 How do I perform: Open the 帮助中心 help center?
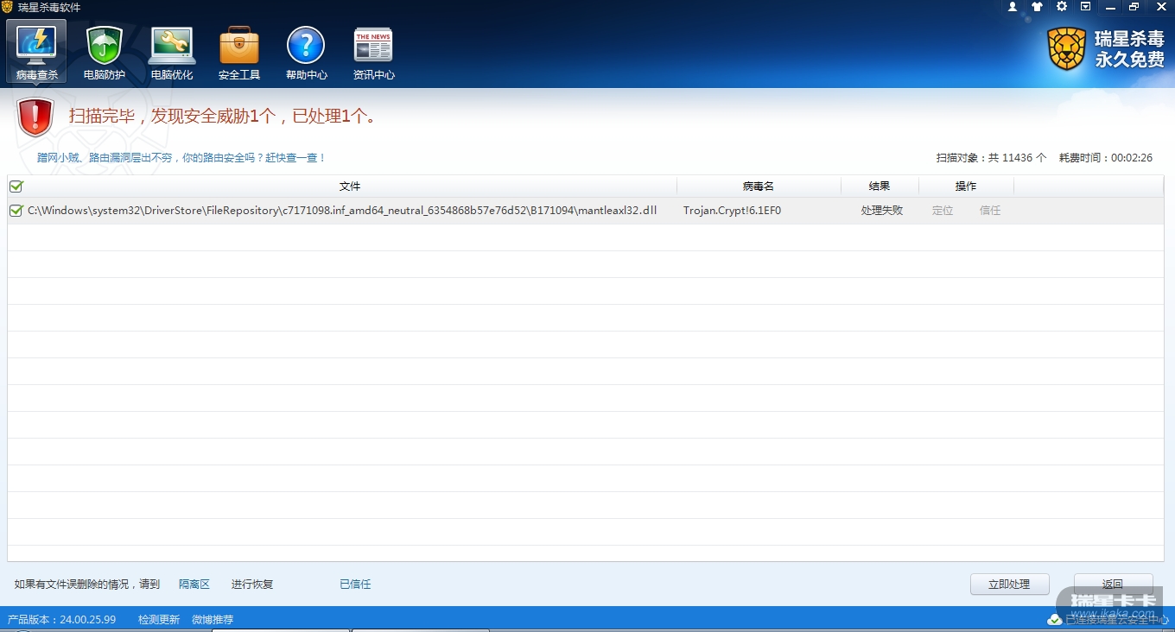[x=307, y=52]
